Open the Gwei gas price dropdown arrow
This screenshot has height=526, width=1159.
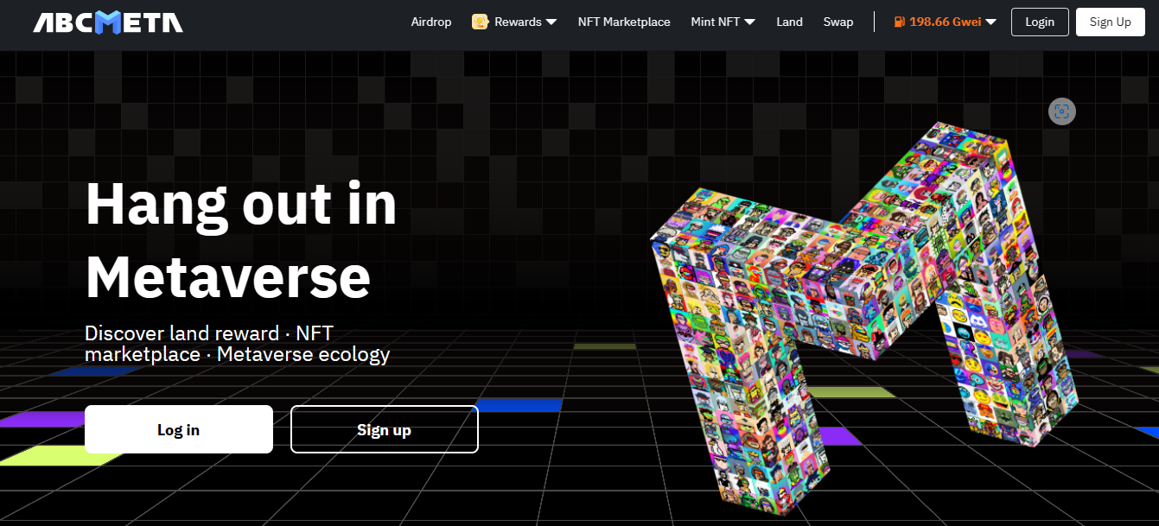pyautogui.click(x=991, y=22)
